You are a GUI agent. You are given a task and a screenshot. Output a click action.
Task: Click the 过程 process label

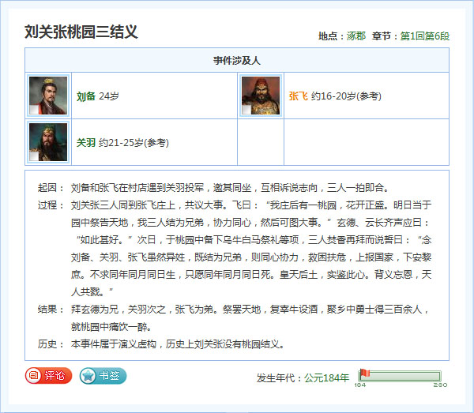coord(47,205)
